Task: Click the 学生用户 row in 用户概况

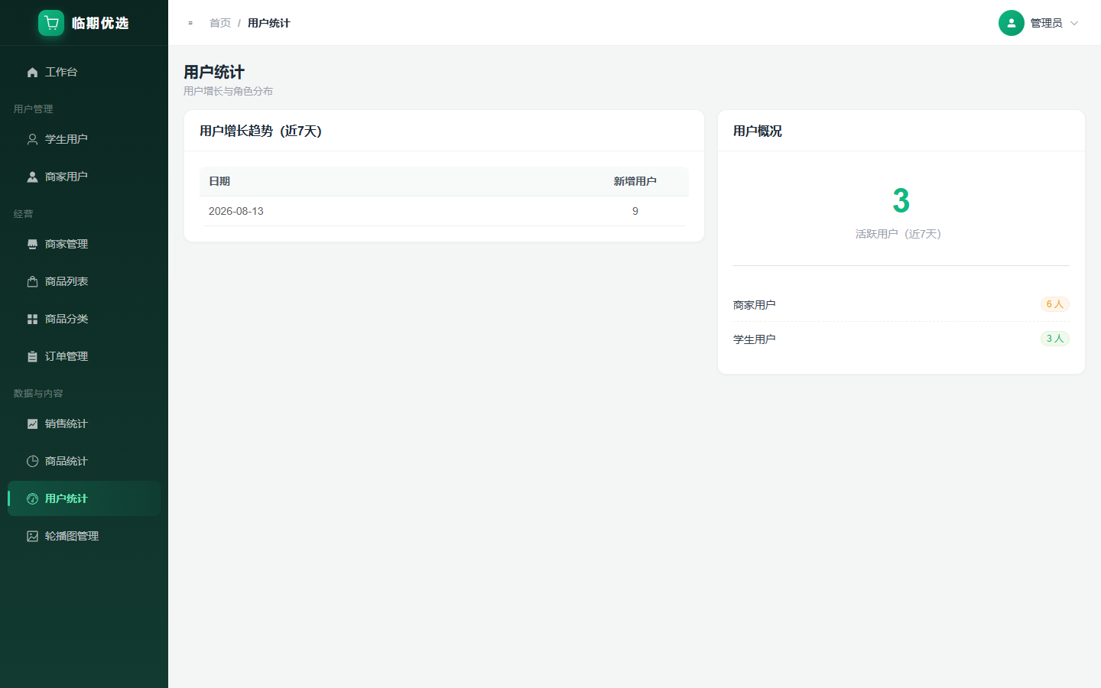Action: (901, 339)
